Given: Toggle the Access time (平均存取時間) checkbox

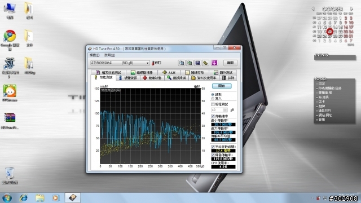Looking at the screenshot, I should click(x=213, y=147).
